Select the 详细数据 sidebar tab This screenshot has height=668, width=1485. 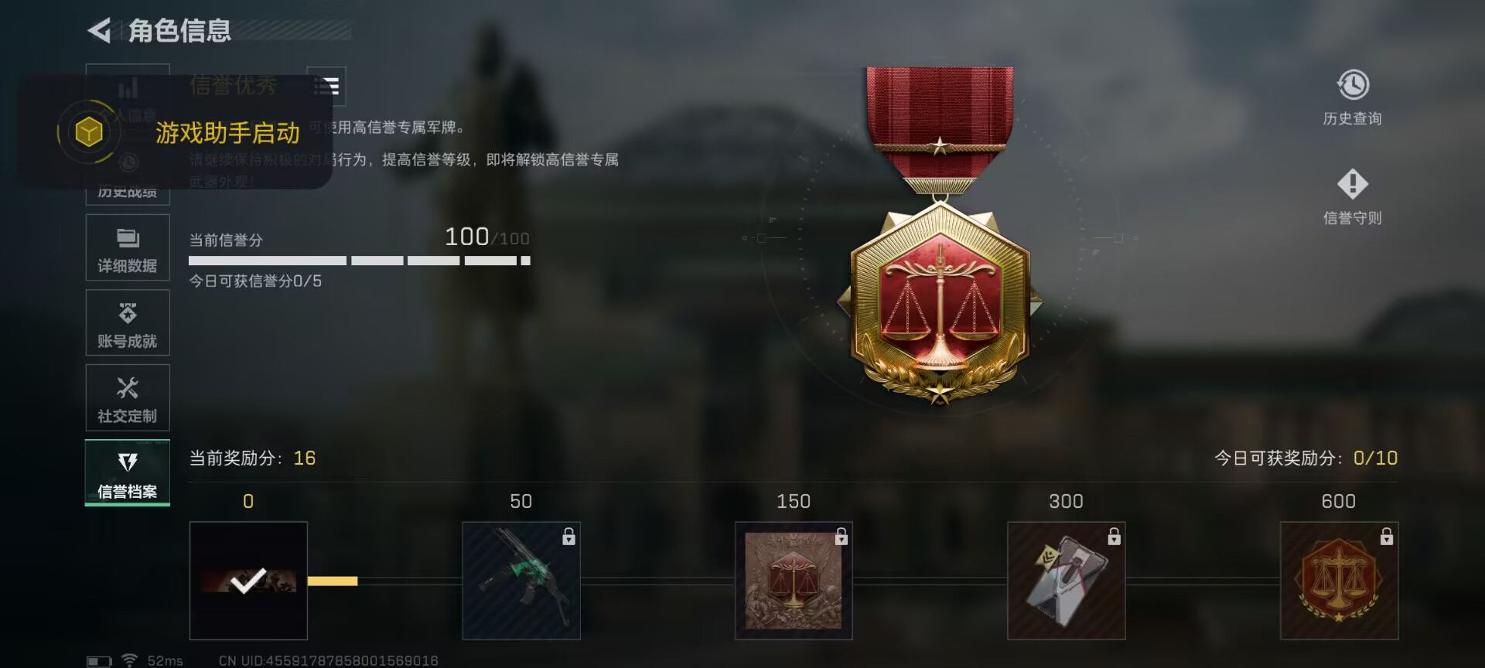pyautogui.click(x=128, y=247)
